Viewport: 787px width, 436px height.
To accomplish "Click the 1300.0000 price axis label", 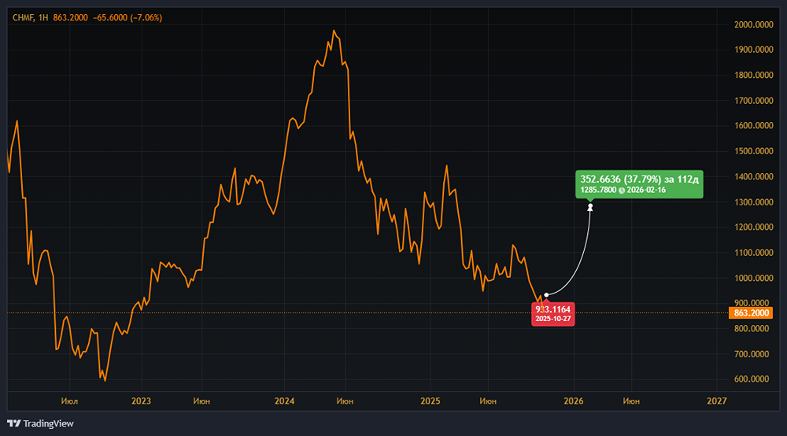I will pos(753,202).
